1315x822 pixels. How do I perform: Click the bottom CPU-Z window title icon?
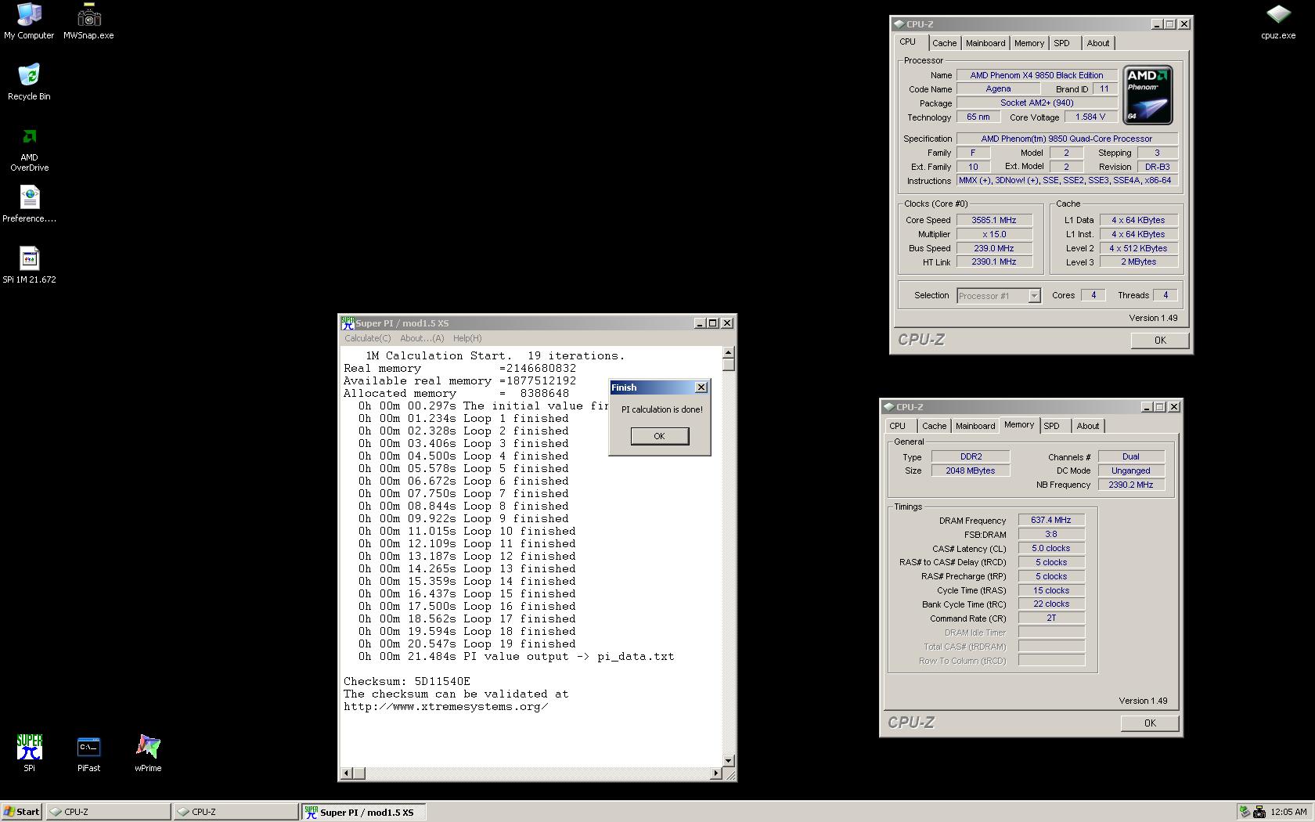click(889, 407)
